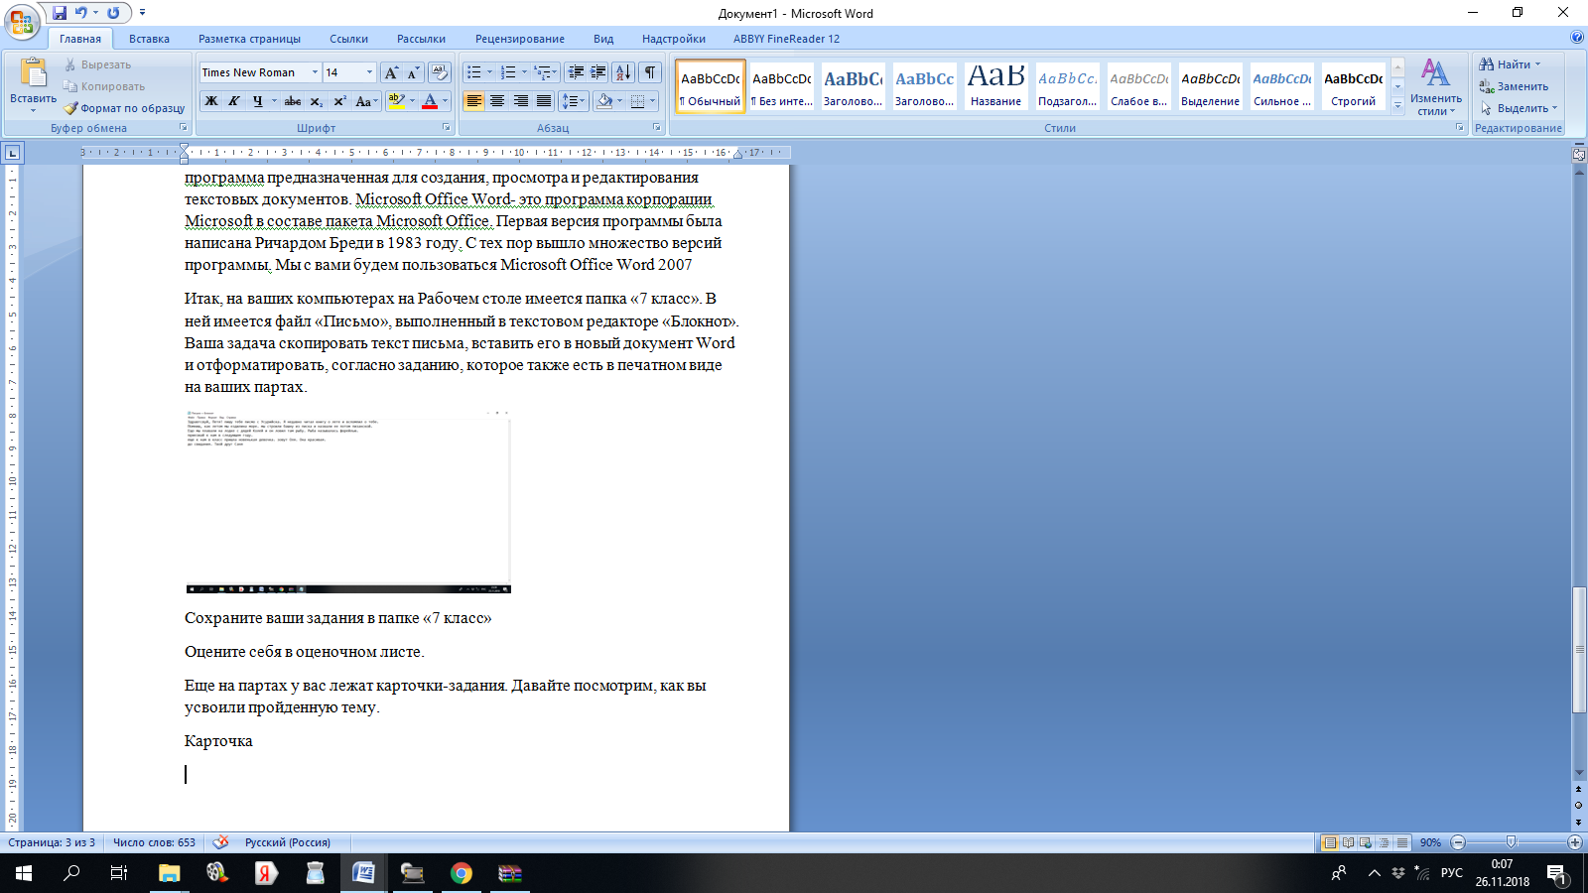
Task: Toggle underline formatting (Ч)
Action: tap(257, 101)
